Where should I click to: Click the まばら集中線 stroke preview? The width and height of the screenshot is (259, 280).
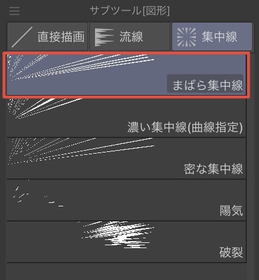(x=81, y=67)
